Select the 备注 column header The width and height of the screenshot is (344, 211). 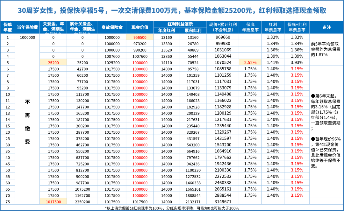click(326, 27)
